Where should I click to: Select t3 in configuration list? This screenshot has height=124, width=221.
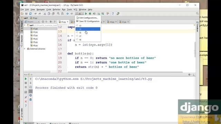point(88,25)
